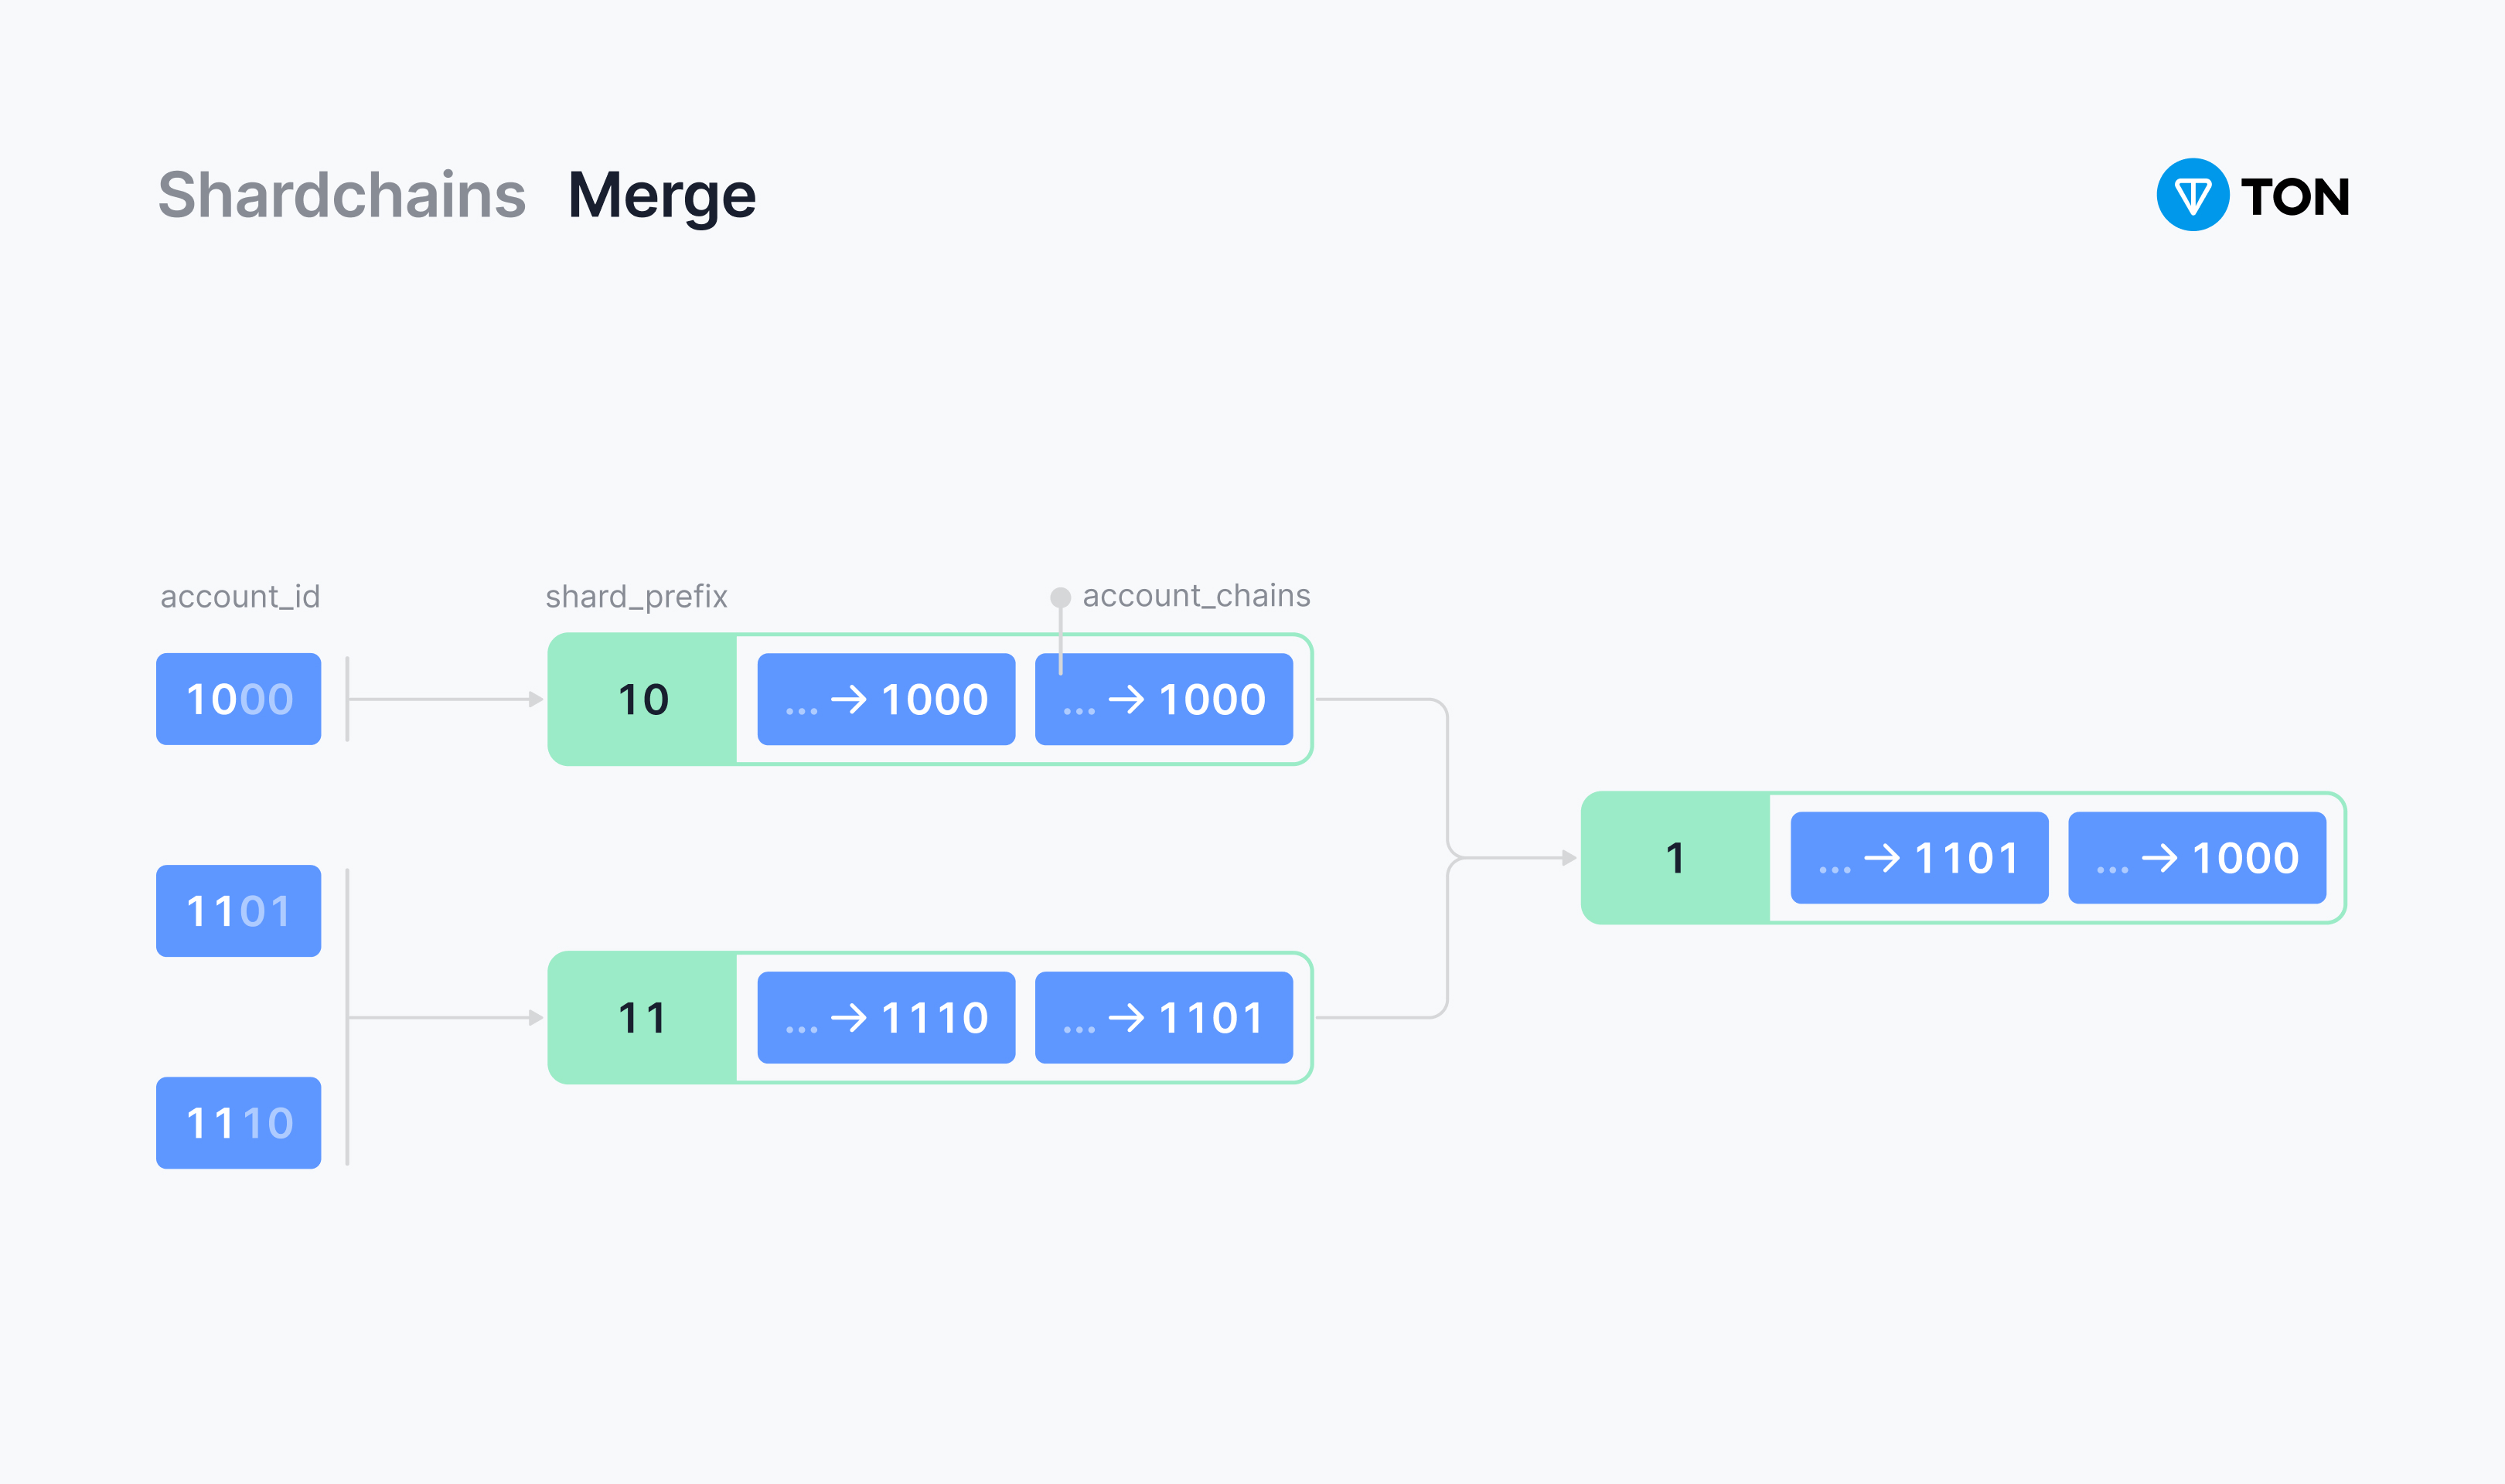Click the green shard prefix 11 box
Screen dimensions: 2505x1484
tap(642, 1017)
